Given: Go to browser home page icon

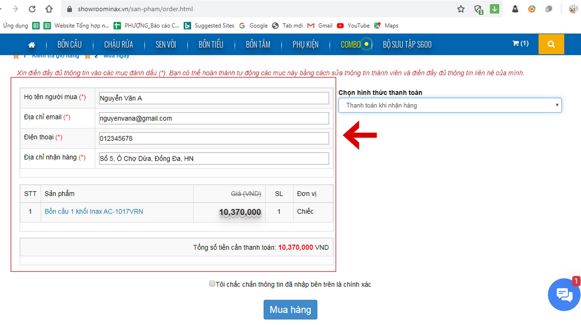Looking at the screenshot, I should [49, 9].
